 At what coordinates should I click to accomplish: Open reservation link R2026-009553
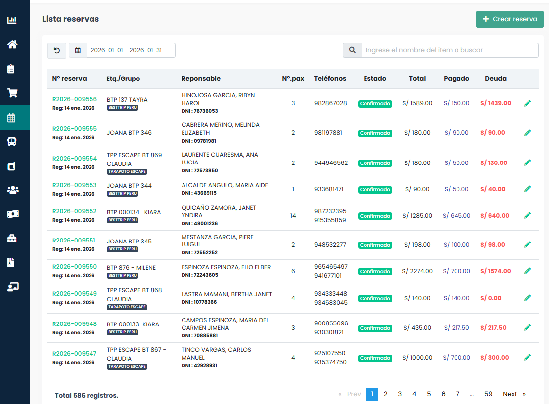pos(75,185)
